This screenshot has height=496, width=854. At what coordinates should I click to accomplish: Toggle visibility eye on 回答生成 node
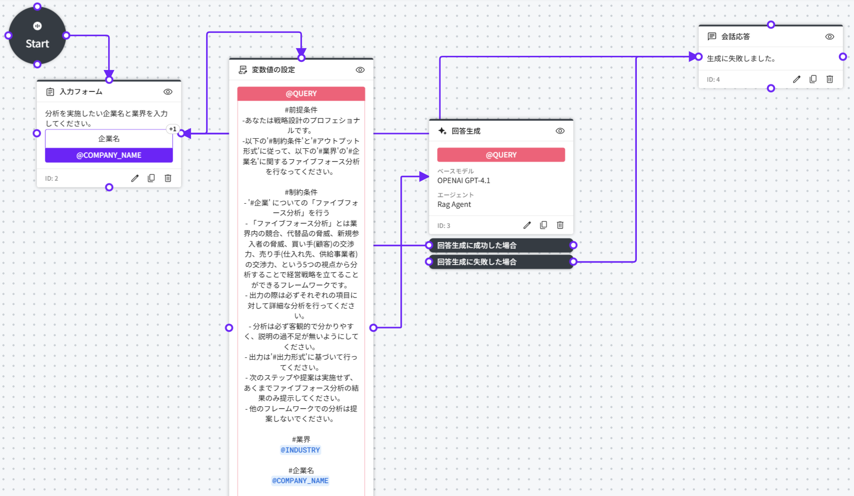560,131
